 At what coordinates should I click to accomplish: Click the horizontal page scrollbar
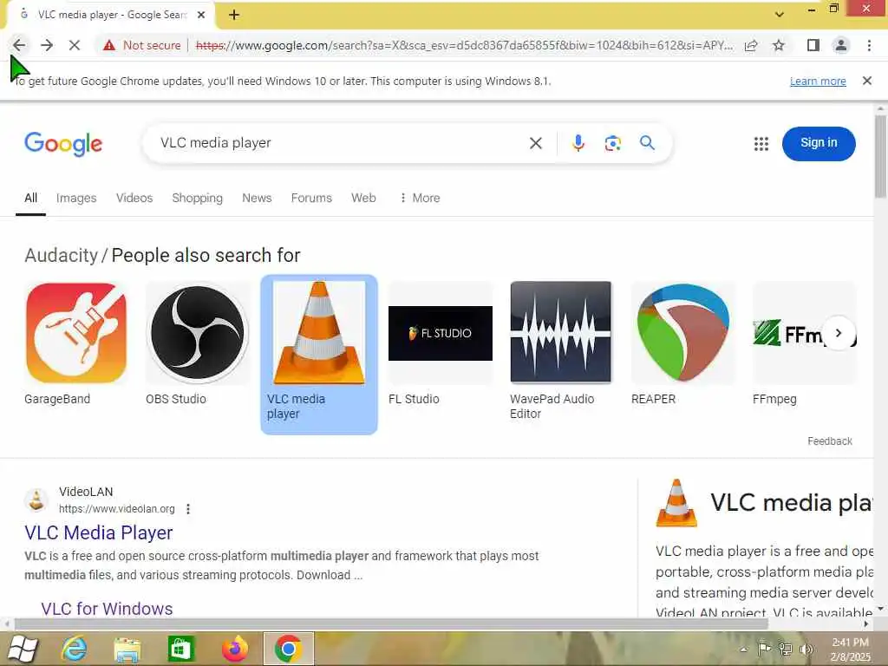(x=391, y=624)
